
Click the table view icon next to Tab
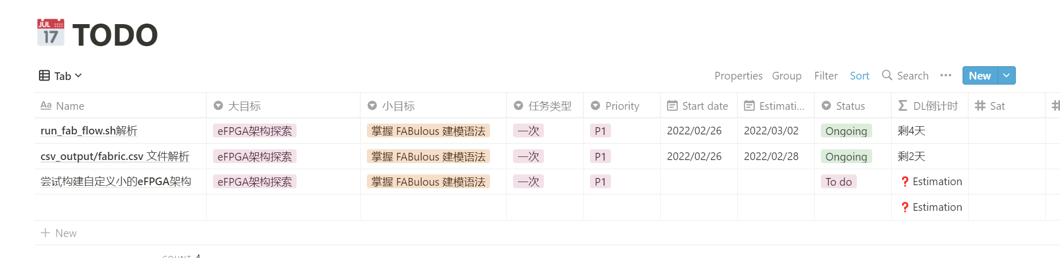[45, 76]
